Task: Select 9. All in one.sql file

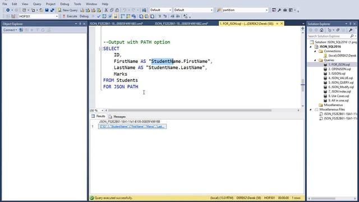Action: pos(338,100)
